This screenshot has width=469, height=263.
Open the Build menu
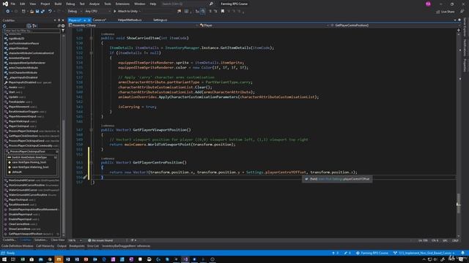(58, 4)
